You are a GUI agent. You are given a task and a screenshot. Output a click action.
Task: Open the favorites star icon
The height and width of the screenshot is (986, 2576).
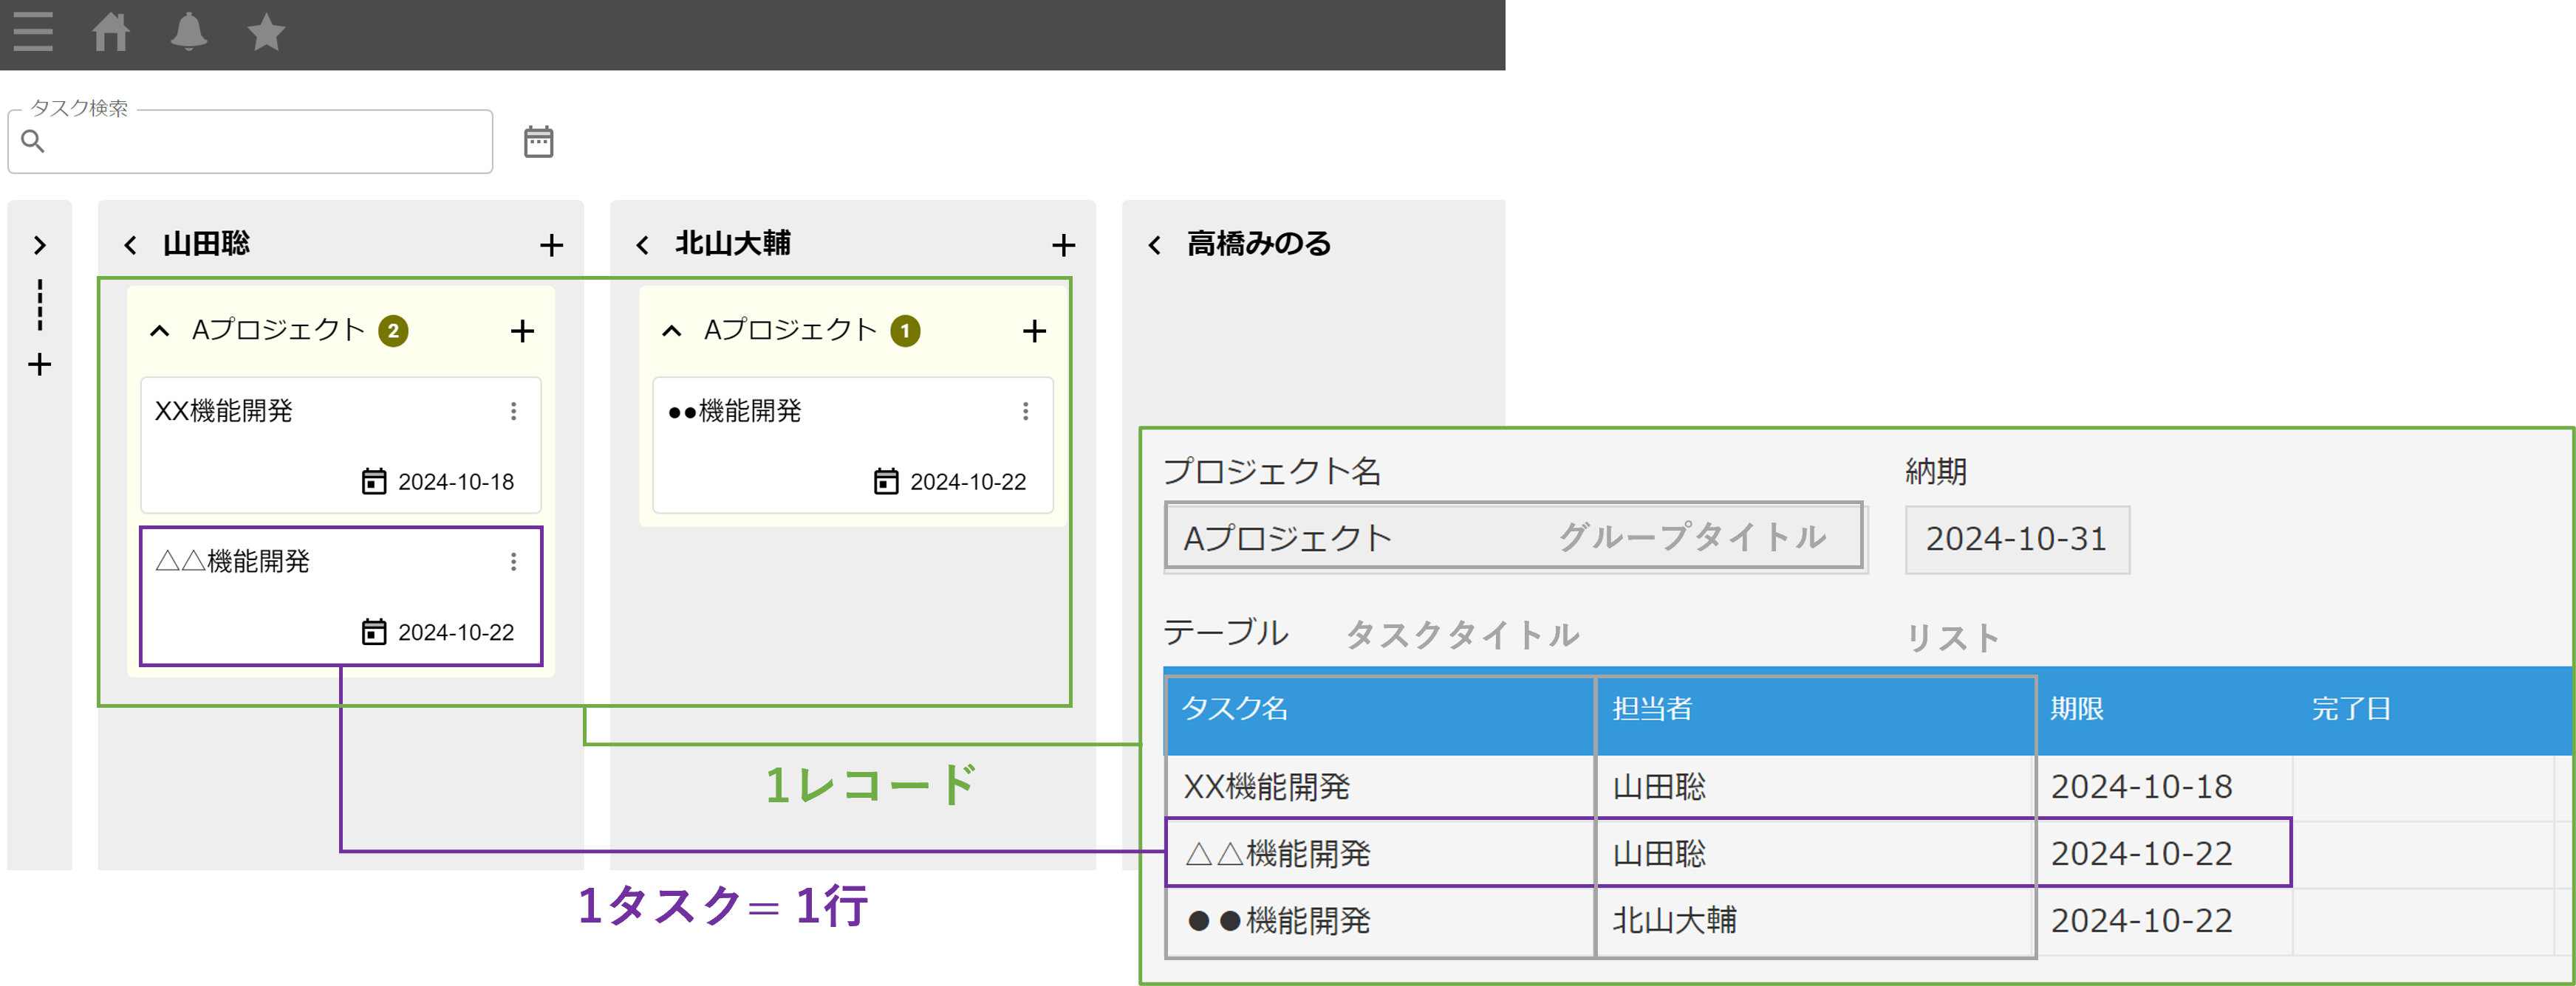(266, 32)
